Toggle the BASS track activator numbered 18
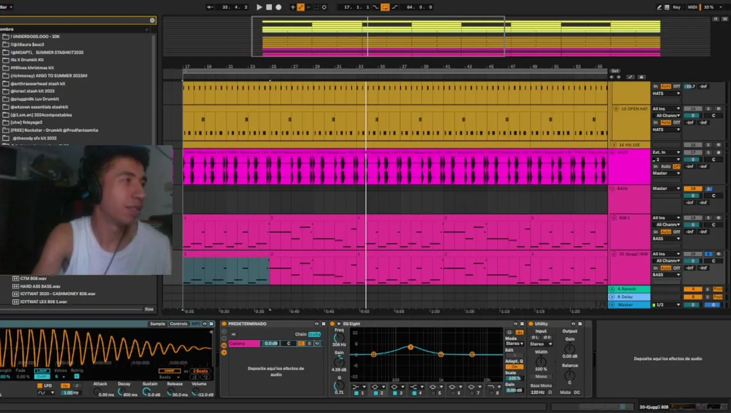Image resolution: width=731 pixels, height=413 pixels. tap(693, 188)
